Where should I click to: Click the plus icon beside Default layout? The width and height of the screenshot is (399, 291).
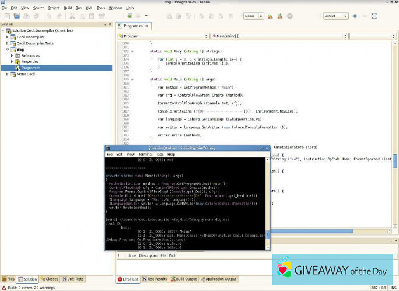(355, 16)
